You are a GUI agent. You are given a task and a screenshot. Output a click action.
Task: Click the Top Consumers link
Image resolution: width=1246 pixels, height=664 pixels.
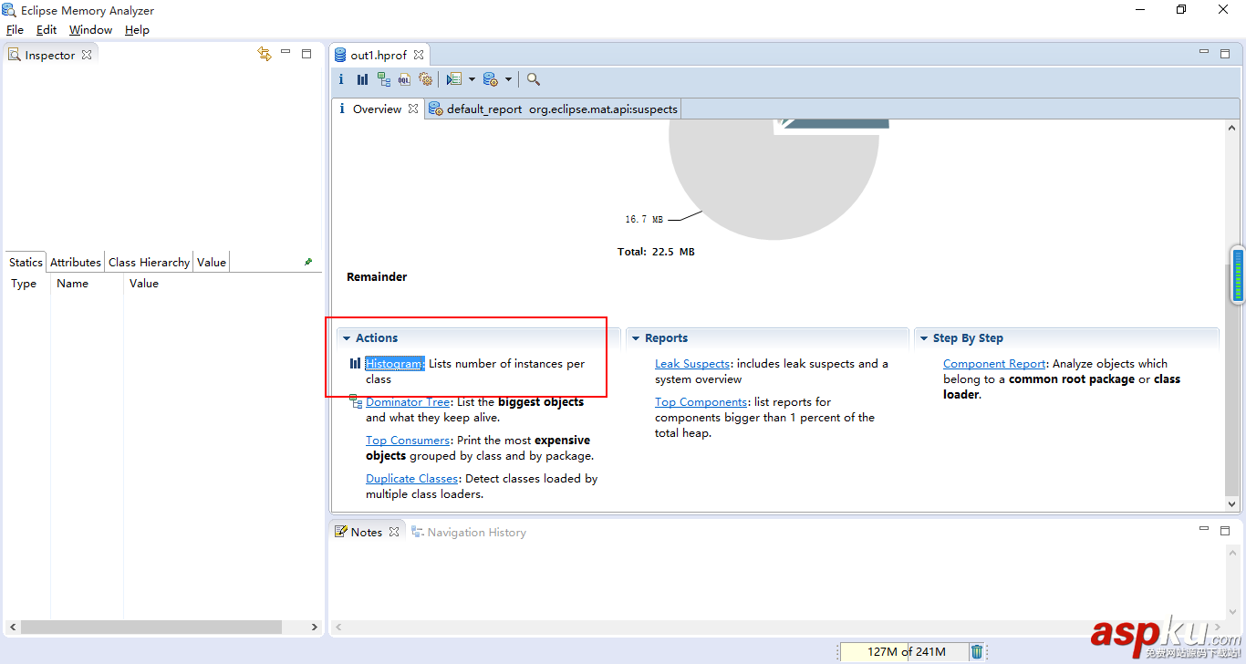tap(407, 441)
